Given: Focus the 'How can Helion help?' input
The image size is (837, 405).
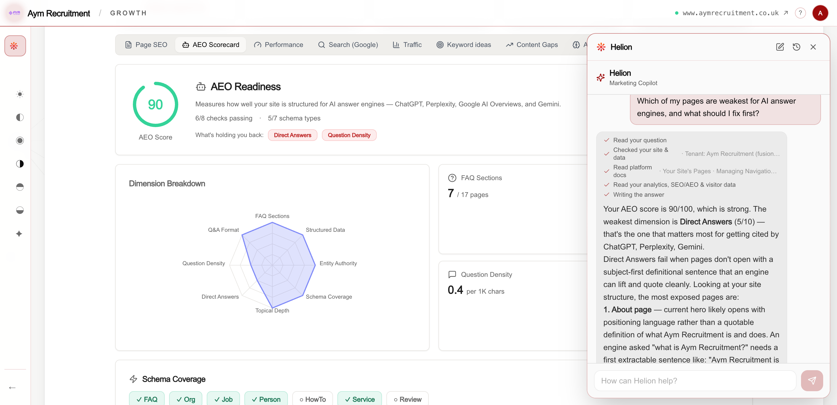Looking at the screenshot, I should pos(695,381).
